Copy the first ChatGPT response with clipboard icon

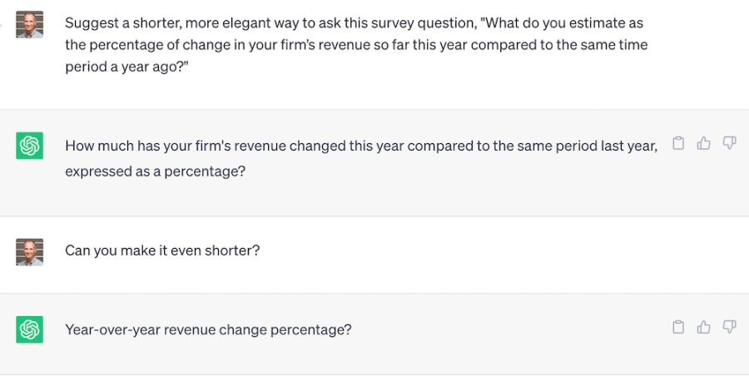click(678, 143)
